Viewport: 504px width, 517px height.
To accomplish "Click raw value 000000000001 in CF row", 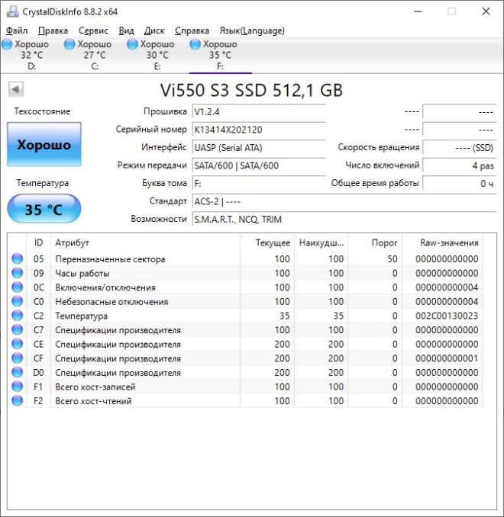I will pos(447,358).
